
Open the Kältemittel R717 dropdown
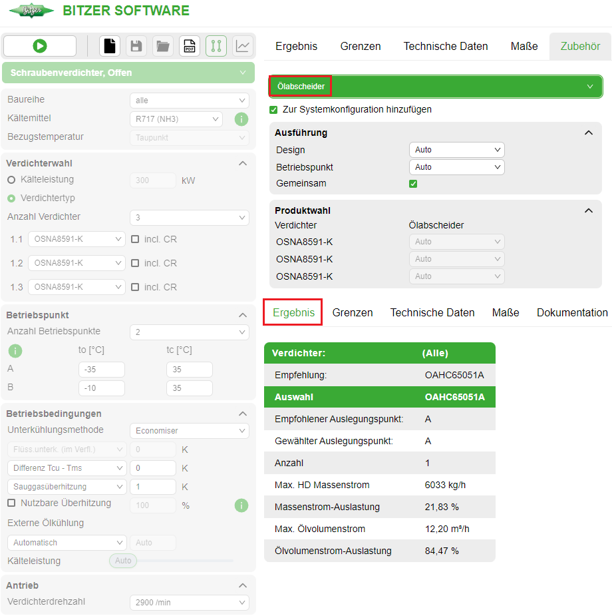[x=176, y=119]
